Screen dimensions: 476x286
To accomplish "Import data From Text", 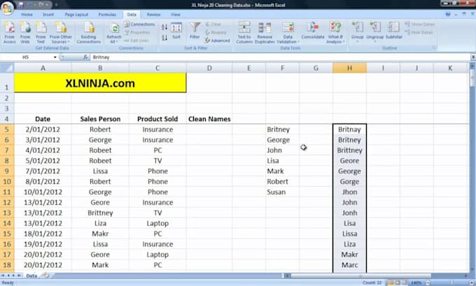I will [41, 33].
